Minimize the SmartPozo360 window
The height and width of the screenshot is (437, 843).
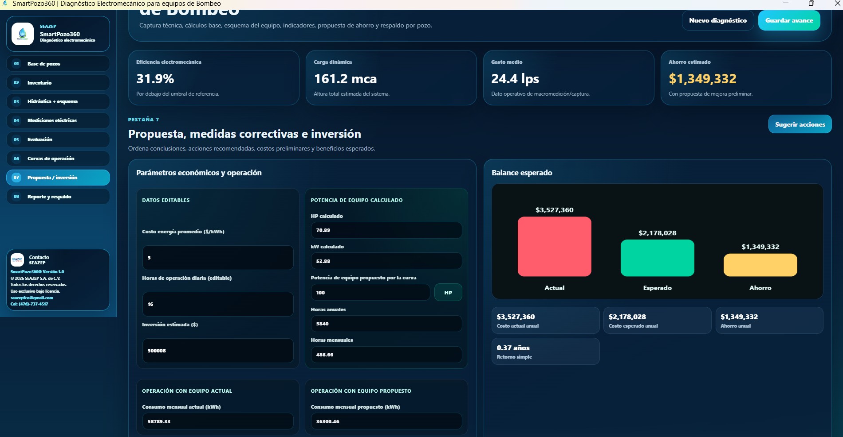786,4
